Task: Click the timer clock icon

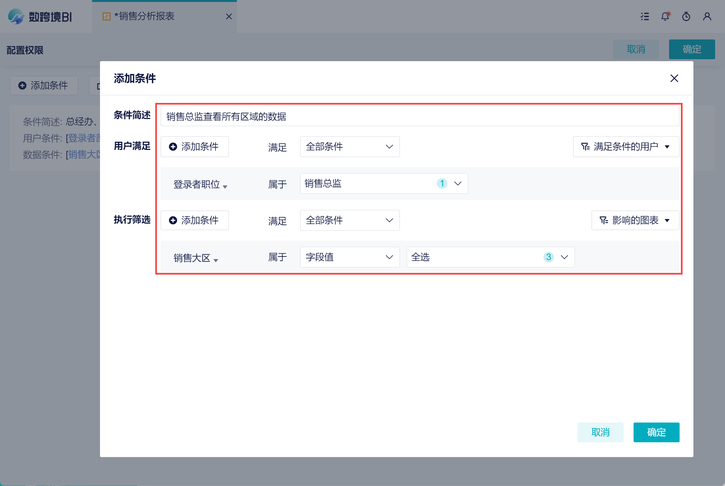Action: tap(686, 16)
